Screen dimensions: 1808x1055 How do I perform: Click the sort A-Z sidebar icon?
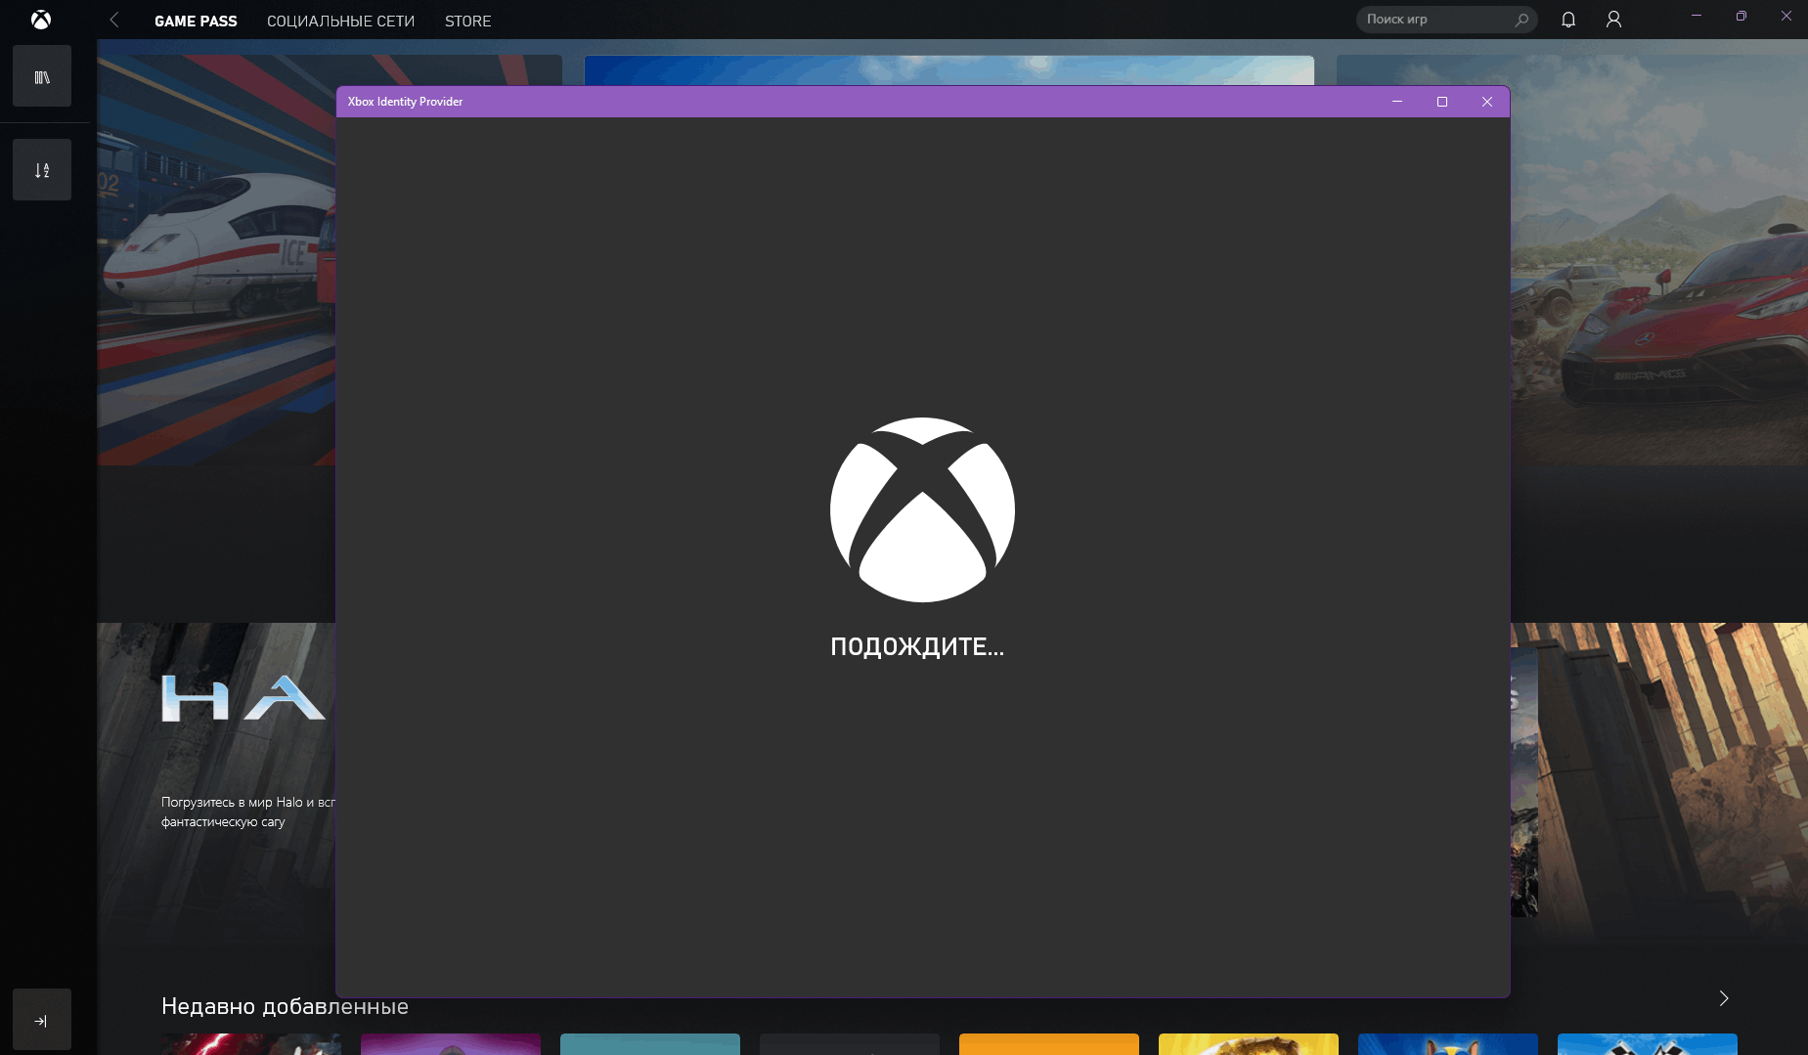point(42,170)
